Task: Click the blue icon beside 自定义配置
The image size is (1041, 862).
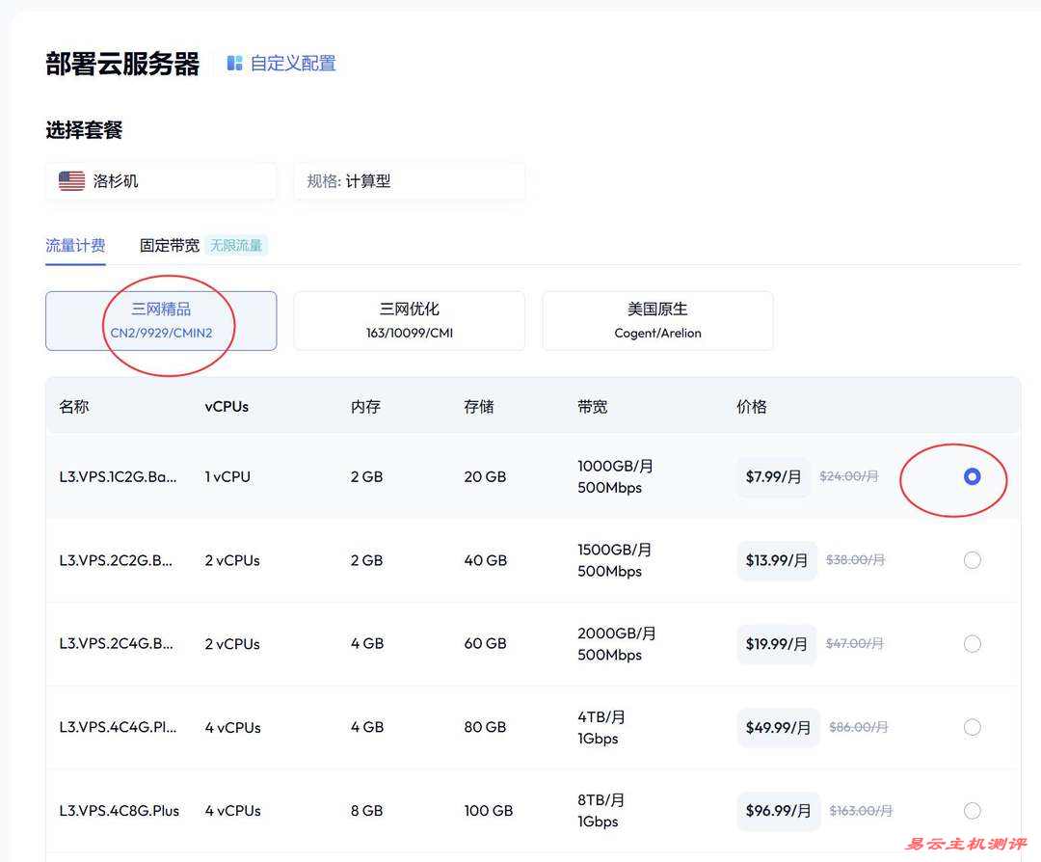Action: coord(234,62)
